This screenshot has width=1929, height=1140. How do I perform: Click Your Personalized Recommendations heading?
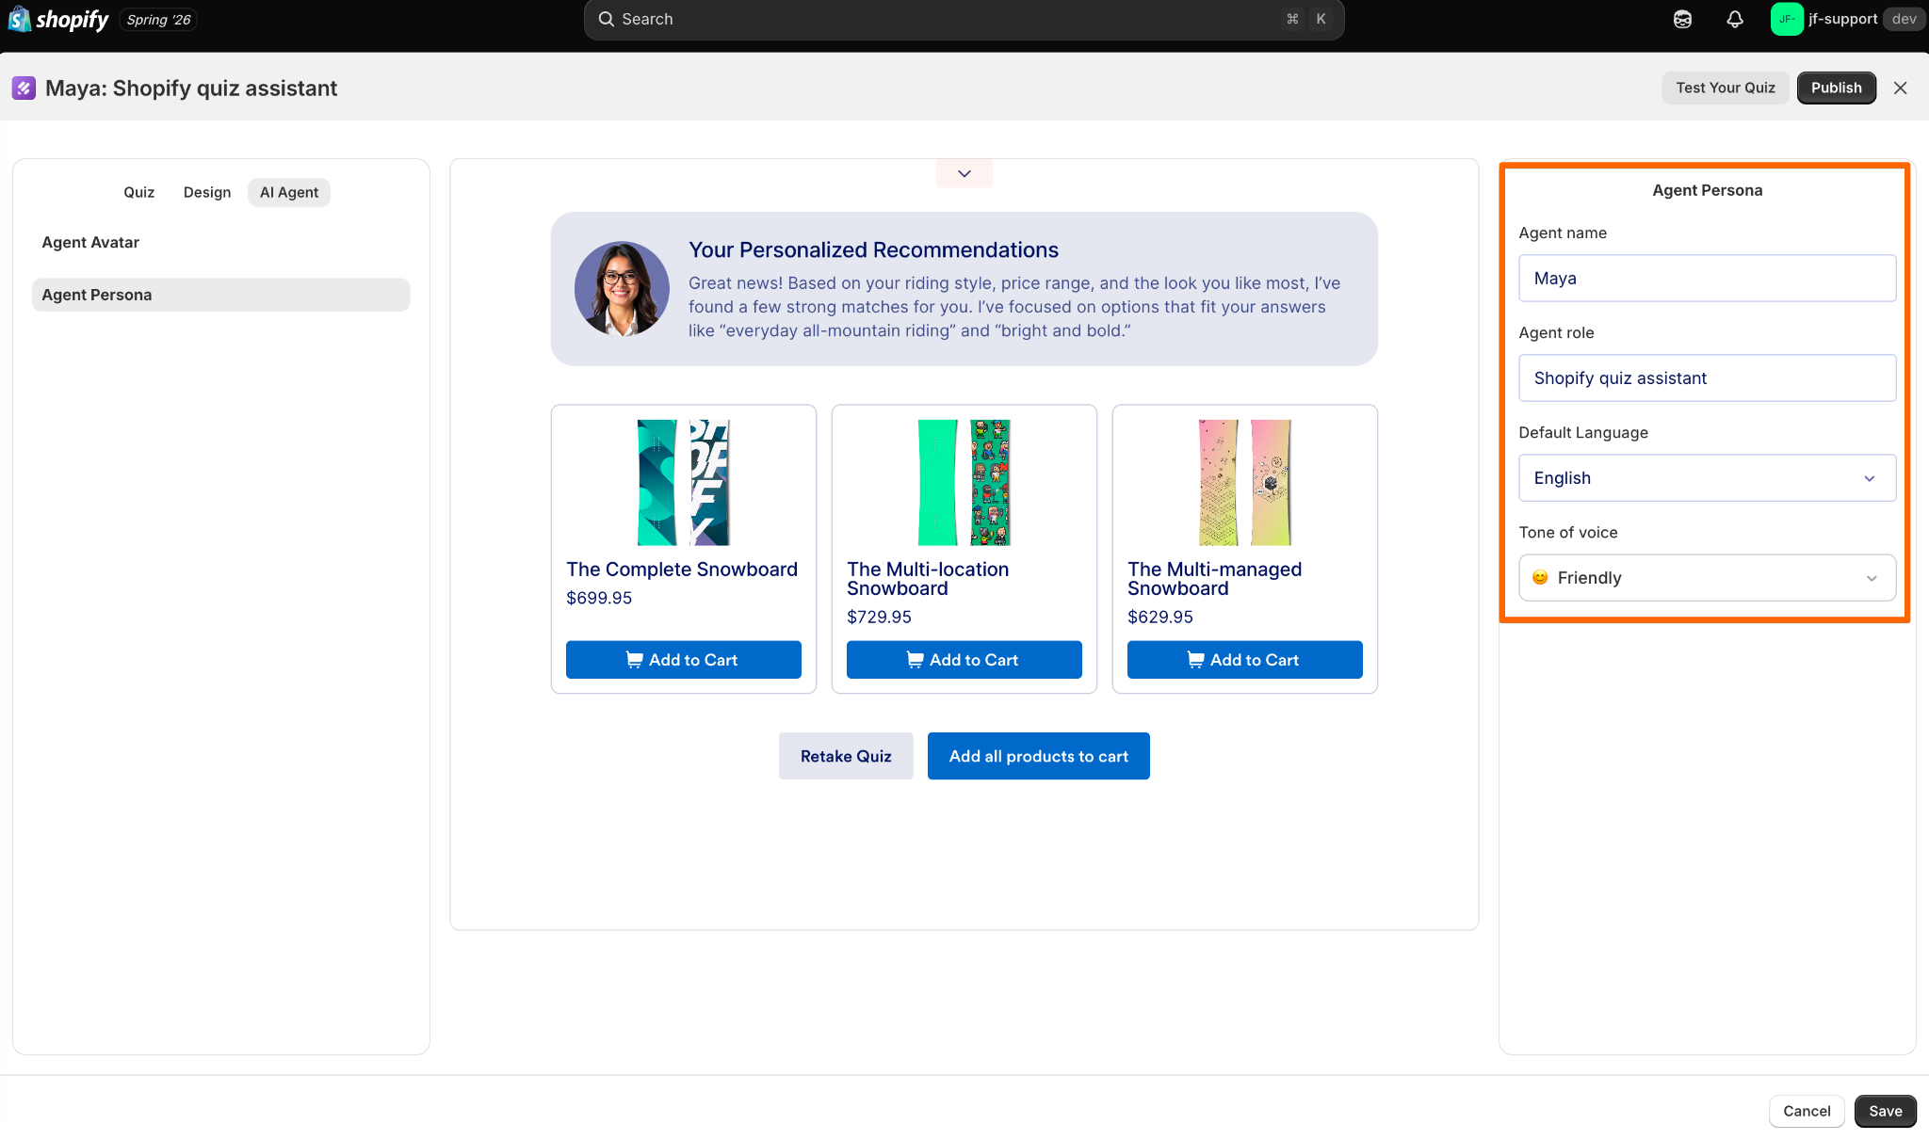(x=873, y=250)
